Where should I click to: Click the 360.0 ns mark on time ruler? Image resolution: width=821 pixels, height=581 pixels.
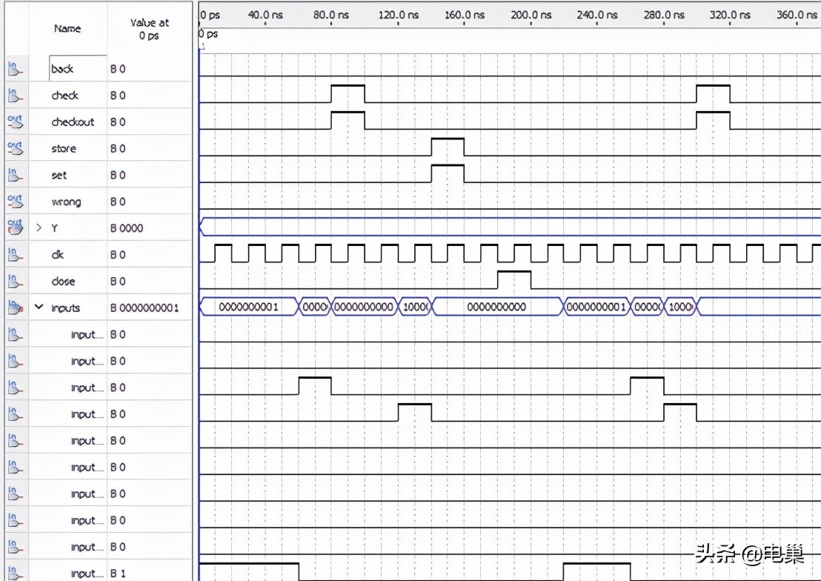[797, 15]
